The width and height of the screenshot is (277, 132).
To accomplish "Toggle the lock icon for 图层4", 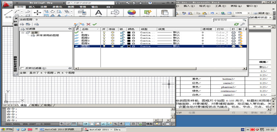I will (x=122, y=43).
